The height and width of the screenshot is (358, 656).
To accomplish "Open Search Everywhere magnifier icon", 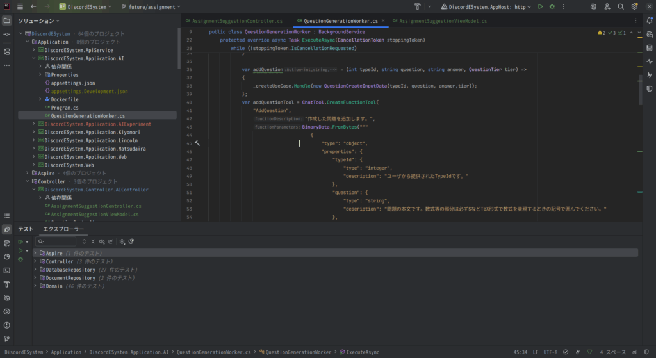I will (x=620, y=6).
